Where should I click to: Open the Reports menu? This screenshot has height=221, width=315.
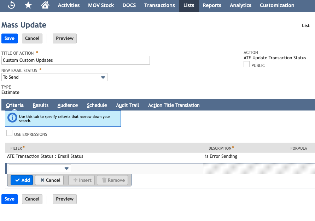tap(212, 5)
